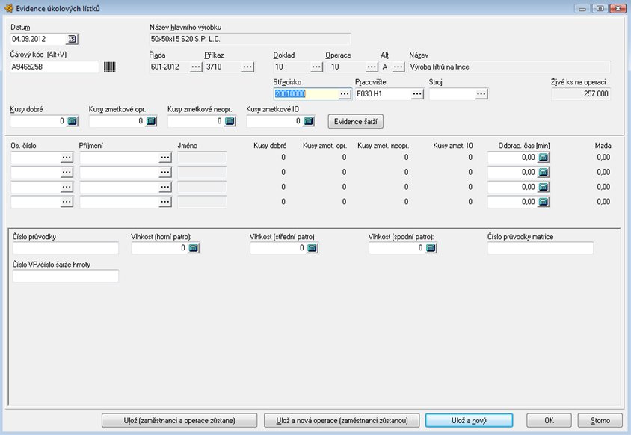Click the Operace field containing 10
Viewport: 631px width, 435px height.
(348, 67)
